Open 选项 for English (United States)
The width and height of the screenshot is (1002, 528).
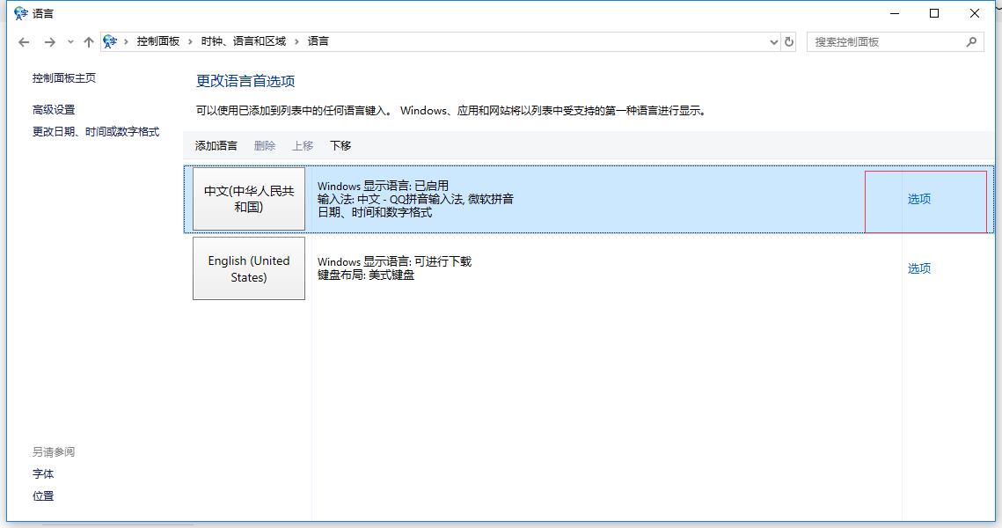(919, 268)
